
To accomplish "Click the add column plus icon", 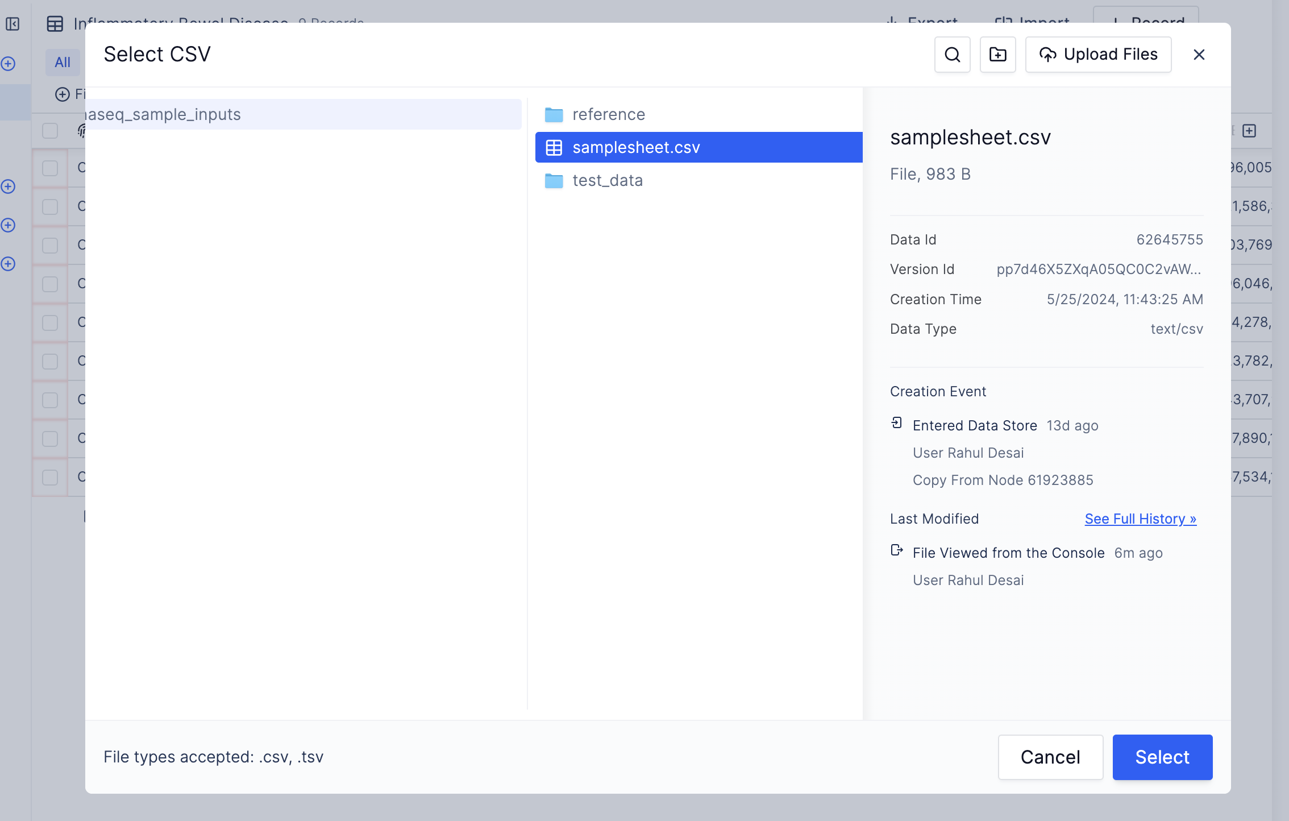I will 1249,131.
